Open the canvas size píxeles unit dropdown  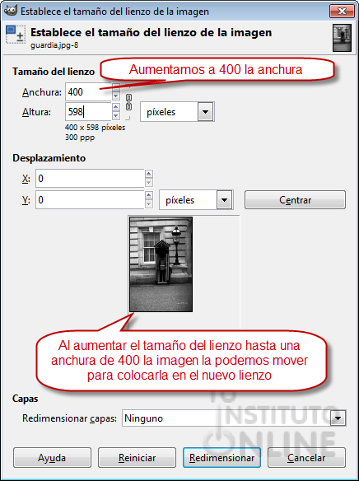click(x=177, y=112)
